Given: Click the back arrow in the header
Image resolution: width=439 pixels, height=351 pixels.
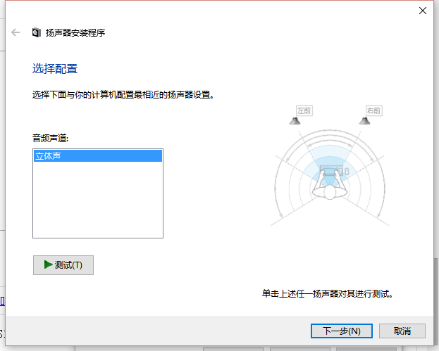Looking at the screenshot, I should tap(16, 32).
